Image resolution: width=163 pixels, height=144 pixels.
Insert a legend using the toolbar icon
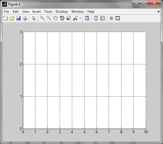[102, 18]
